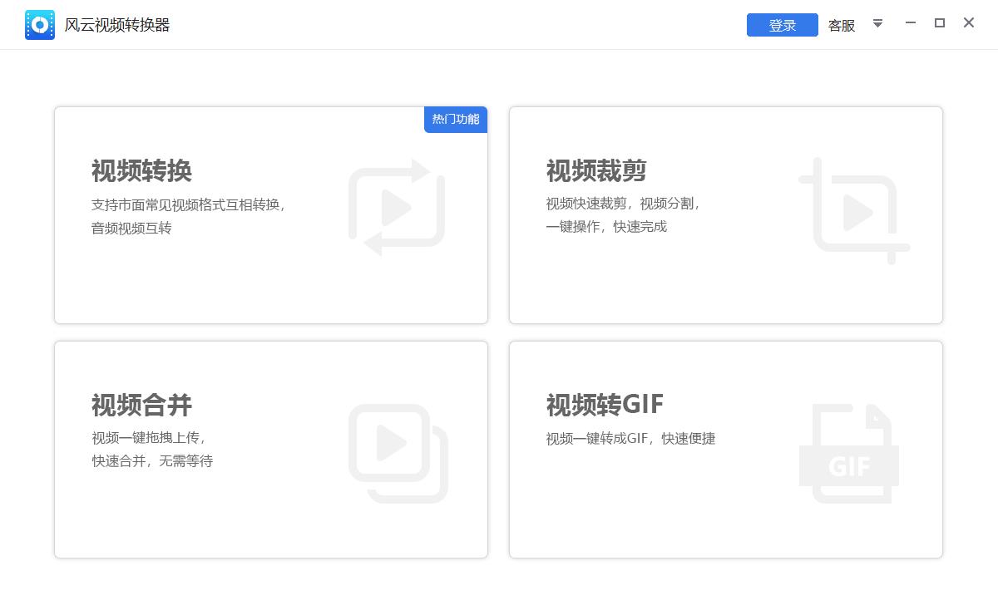Image resolution: width=998 pixels, height=615 pixels.
Task: Select the loop-play icon in 视频转换 card
Action: coord(398,205)
